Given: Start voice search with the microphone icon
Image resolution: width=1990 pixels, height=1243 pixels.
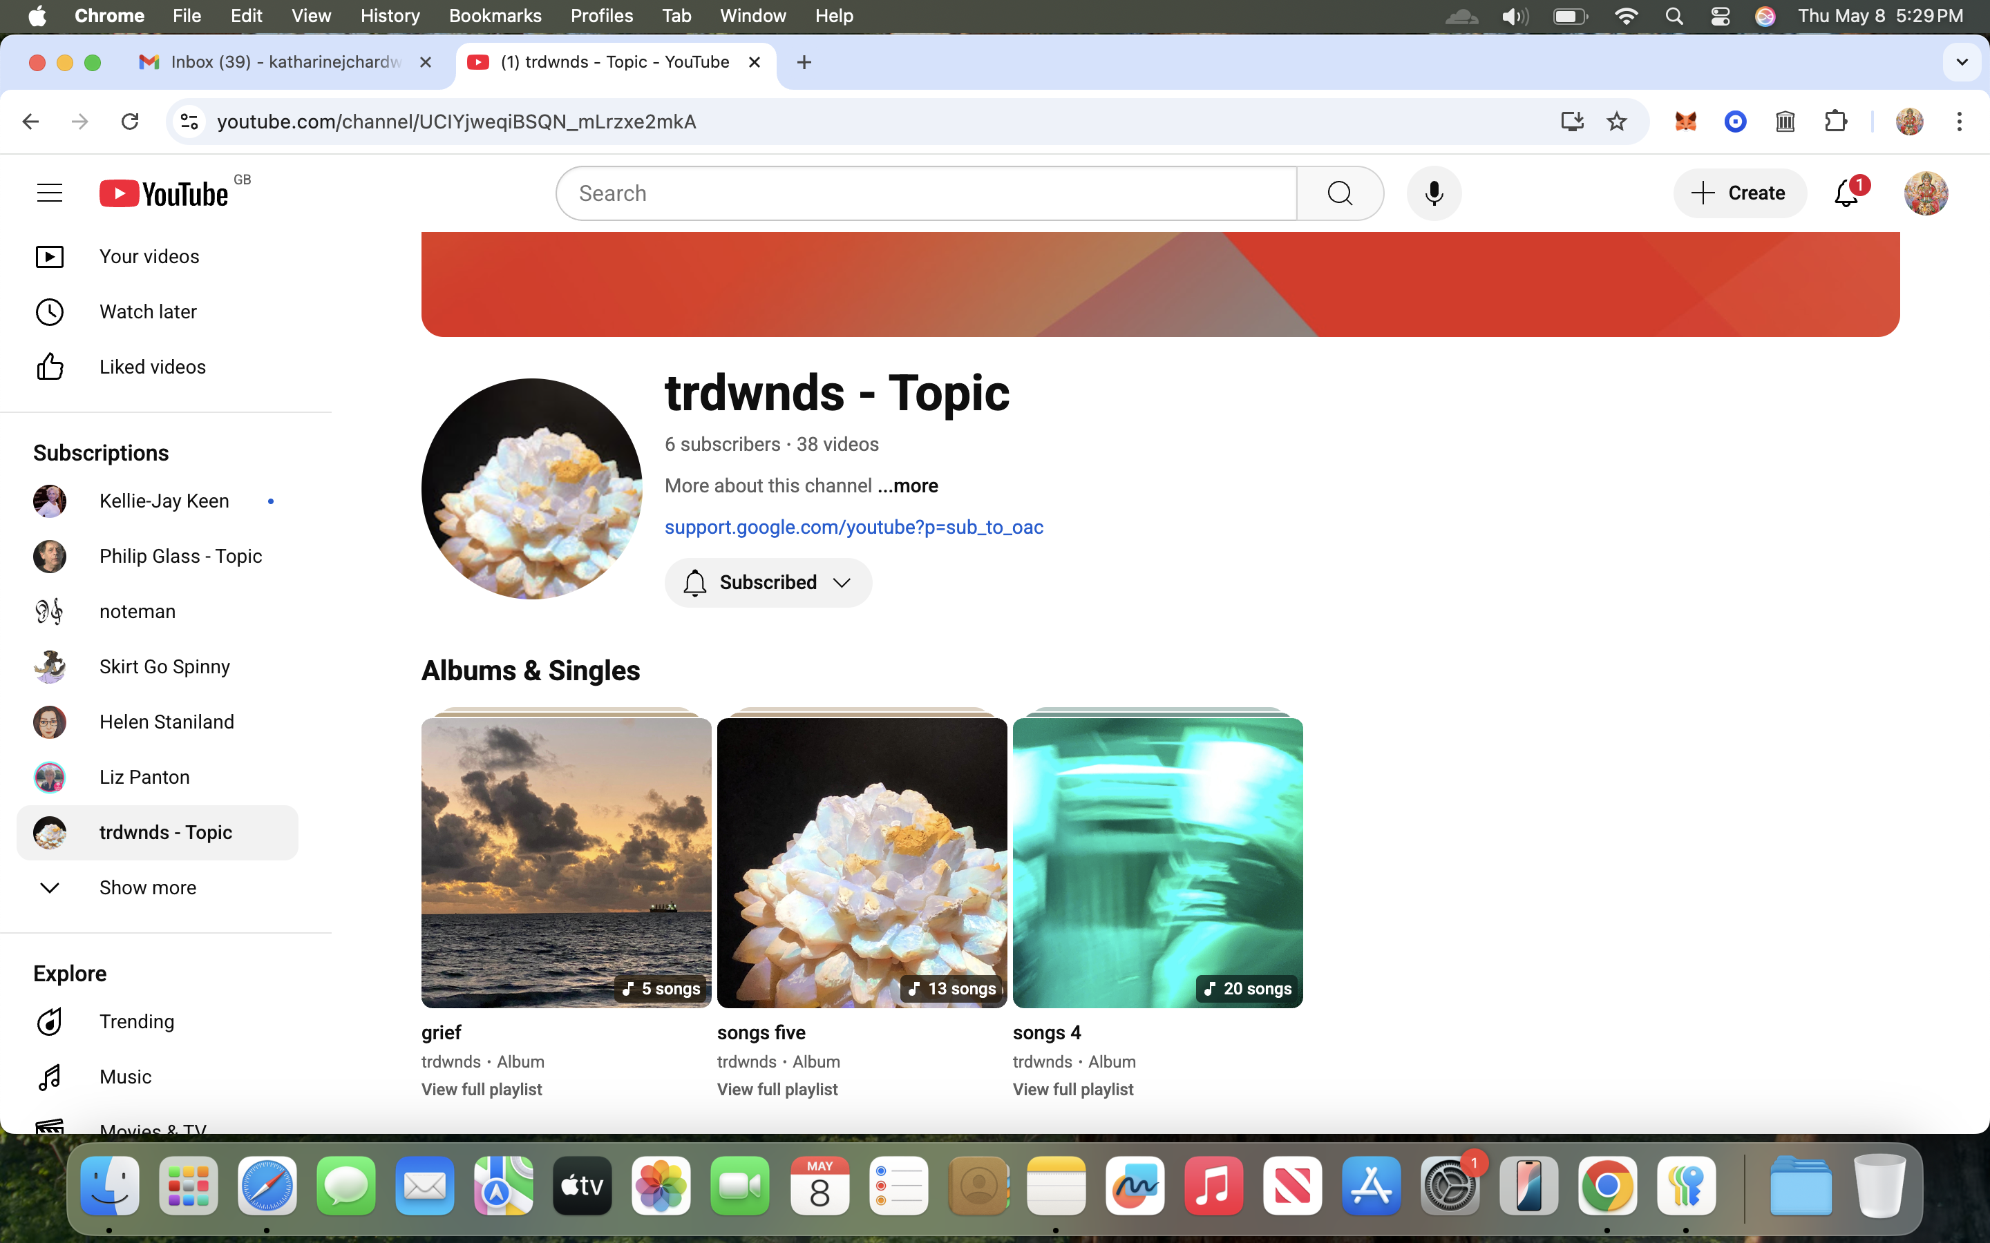Looking at the screenshot, I should click(x=1433, y=193).
